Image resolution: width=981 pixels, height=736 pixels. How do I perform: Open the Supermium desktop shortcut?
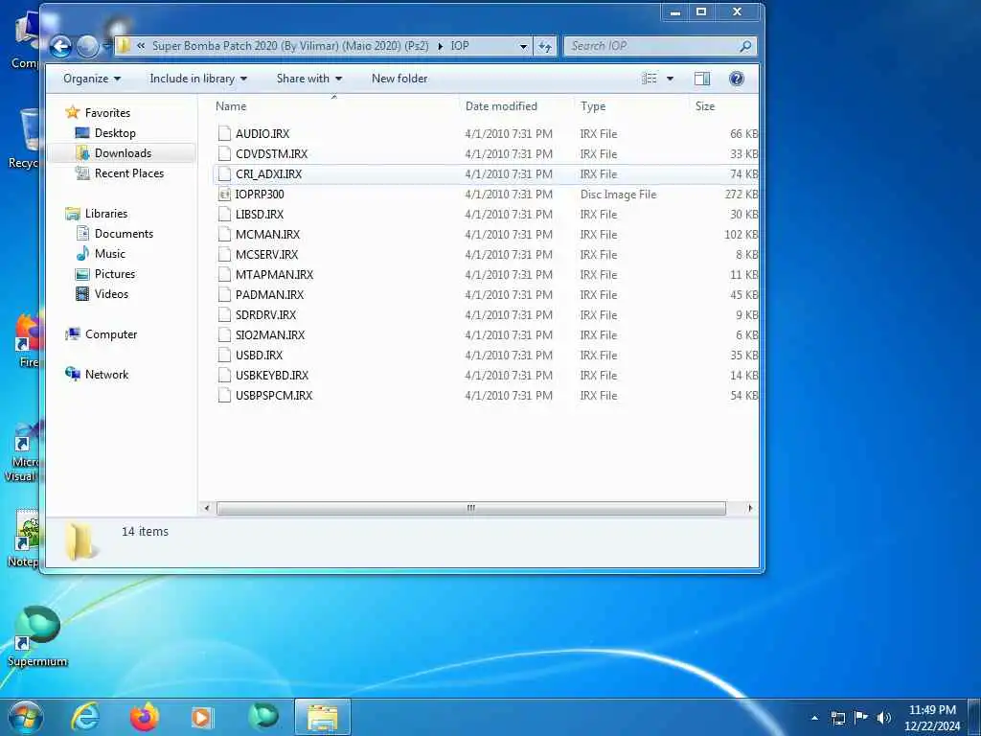coord(37,635)
